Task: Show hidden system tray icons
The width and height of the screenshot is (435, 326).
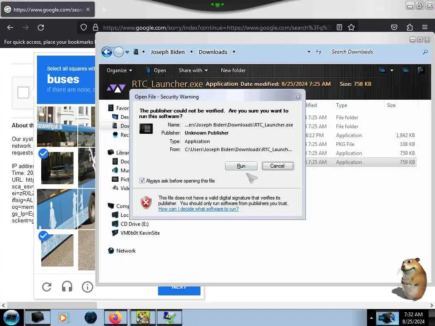Action: [371, 318]
